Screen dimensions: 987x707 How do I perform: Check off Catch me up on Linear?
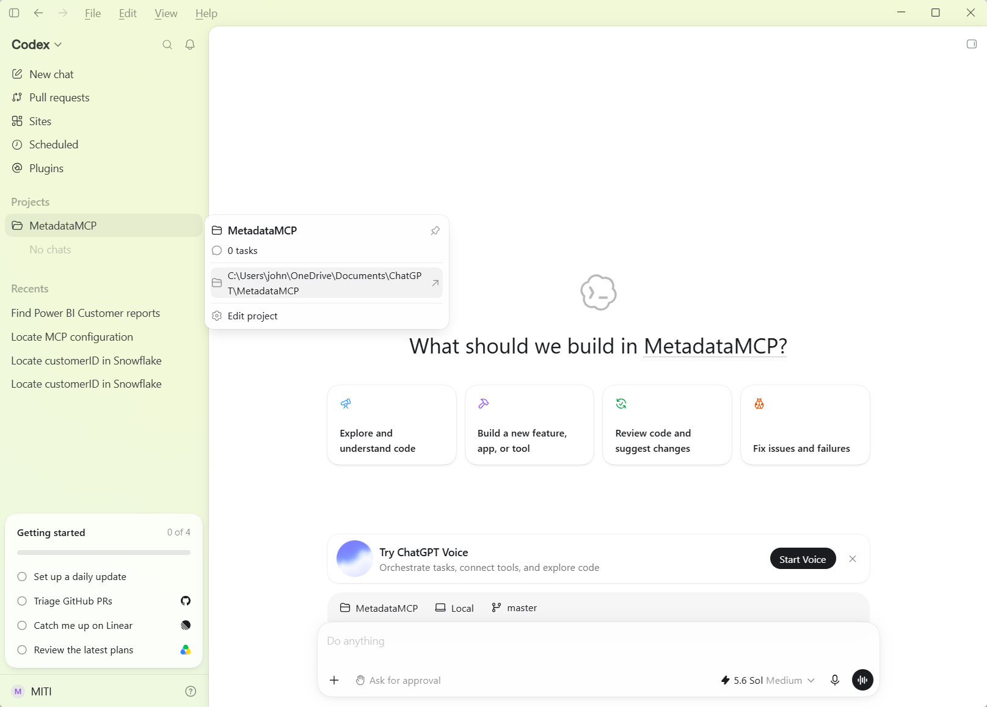coord(22,625)
